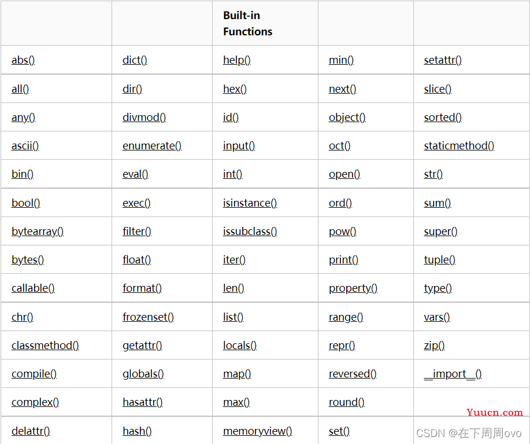This screenshot has width=530, height=444.
Task: Click the classmethod() link
Action: (45, 346)
